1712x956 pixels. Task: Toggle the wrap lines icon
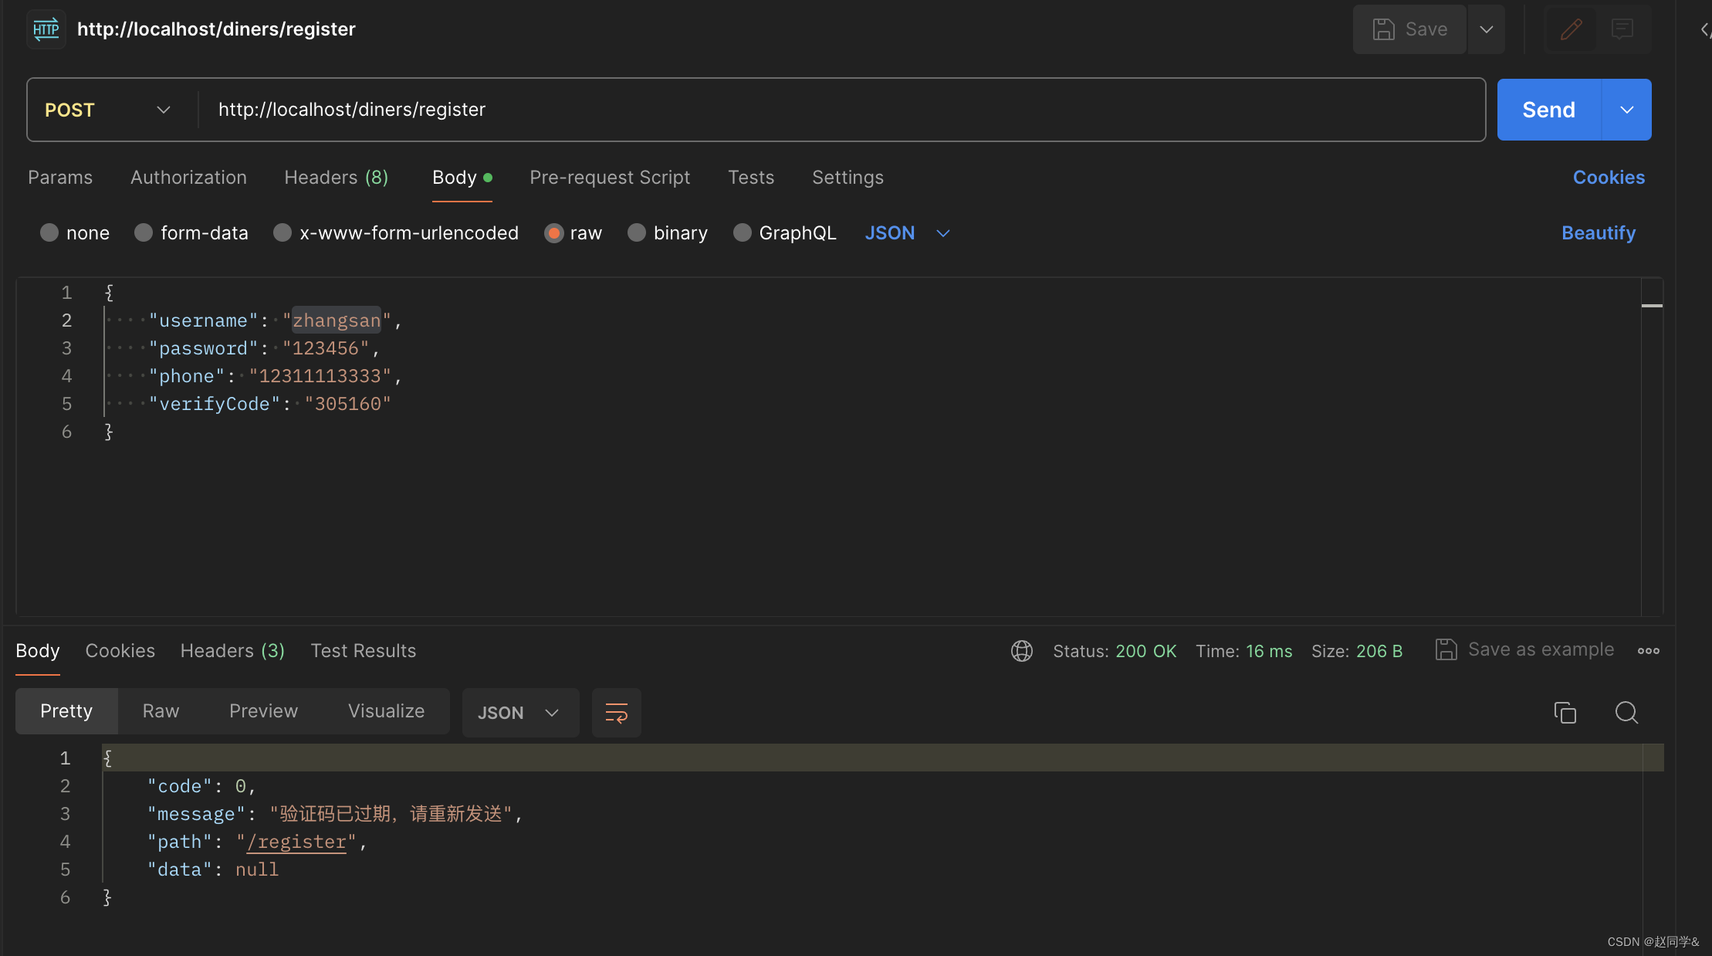click(x=616, y=712)
